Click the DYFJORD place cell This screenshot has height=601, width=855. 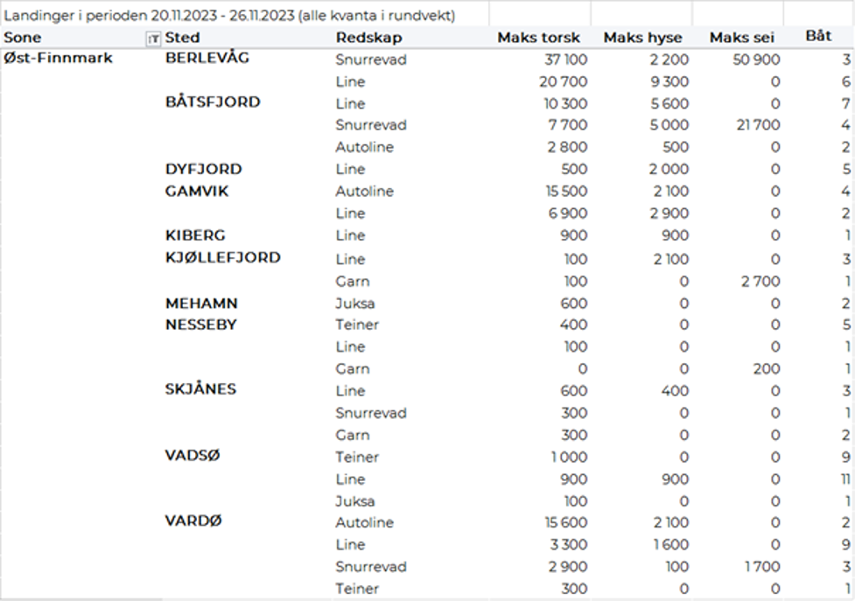(203, 169)
